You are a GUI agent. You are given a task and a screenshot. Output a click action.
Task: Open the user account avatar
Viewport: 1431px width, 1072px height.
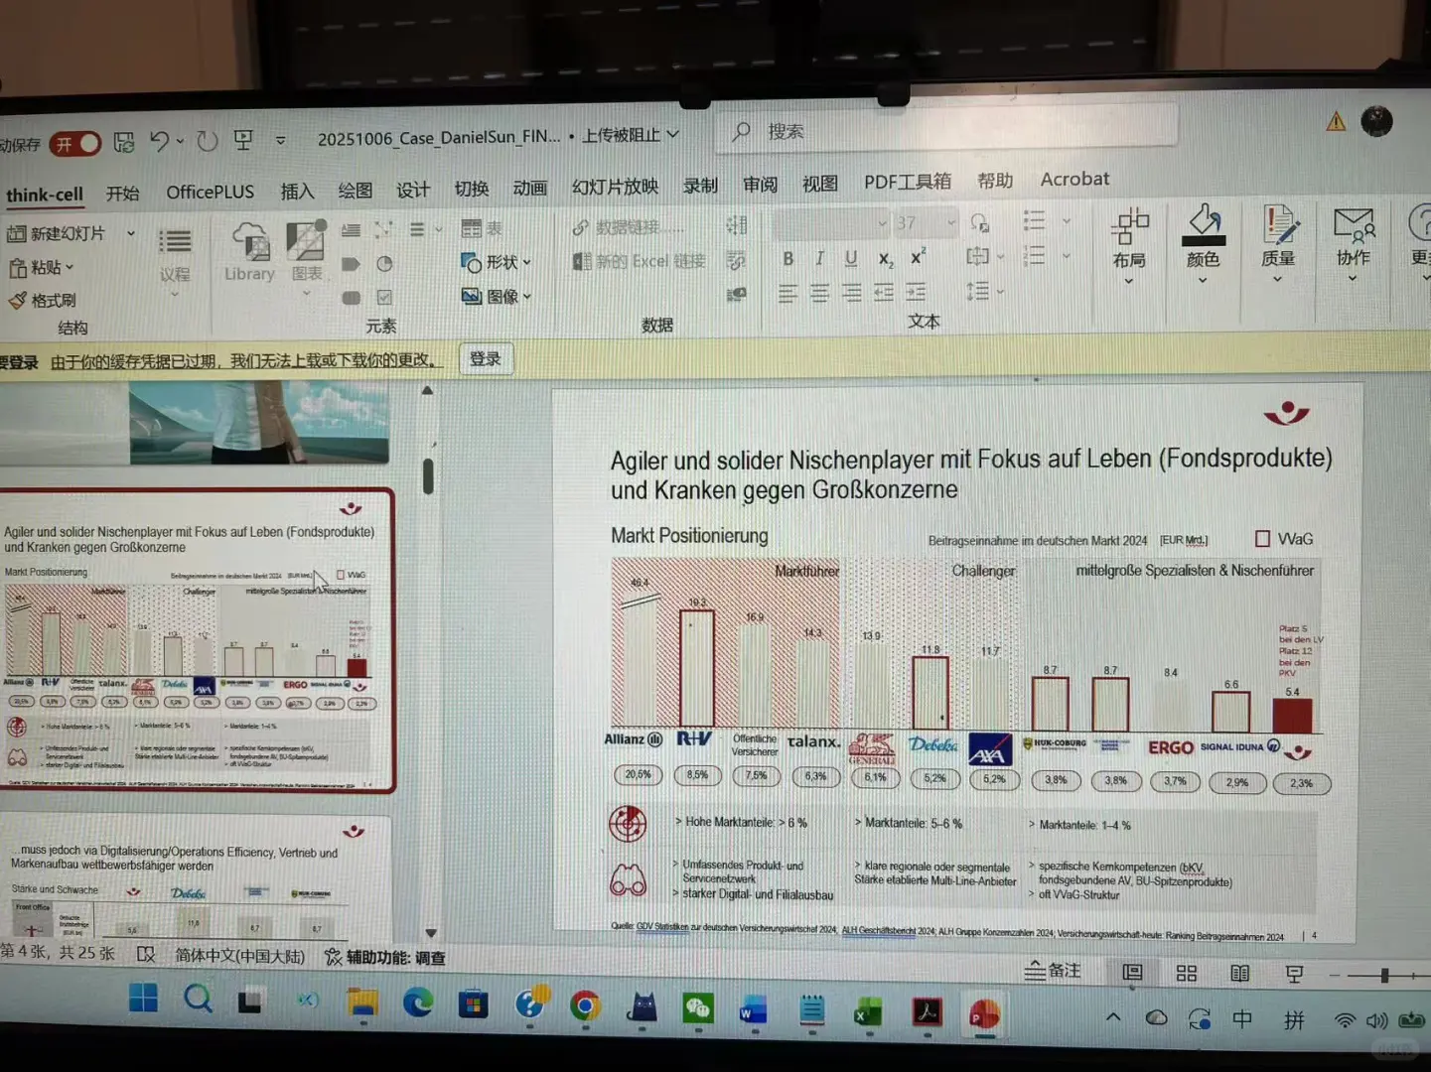[1376, 120]
